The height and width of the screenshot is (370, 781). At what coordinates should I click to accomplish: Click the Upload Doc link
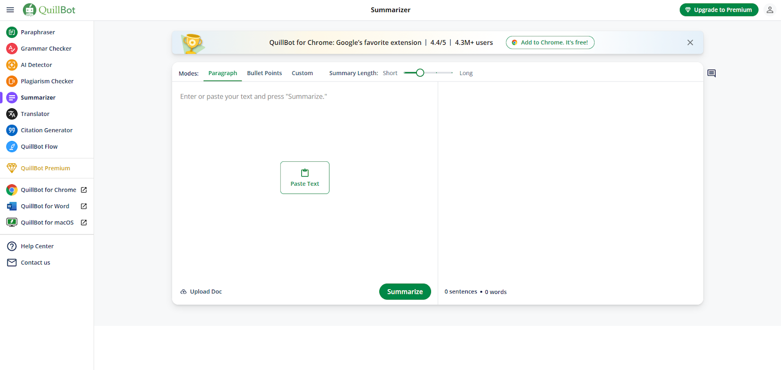tap(201, 292)
